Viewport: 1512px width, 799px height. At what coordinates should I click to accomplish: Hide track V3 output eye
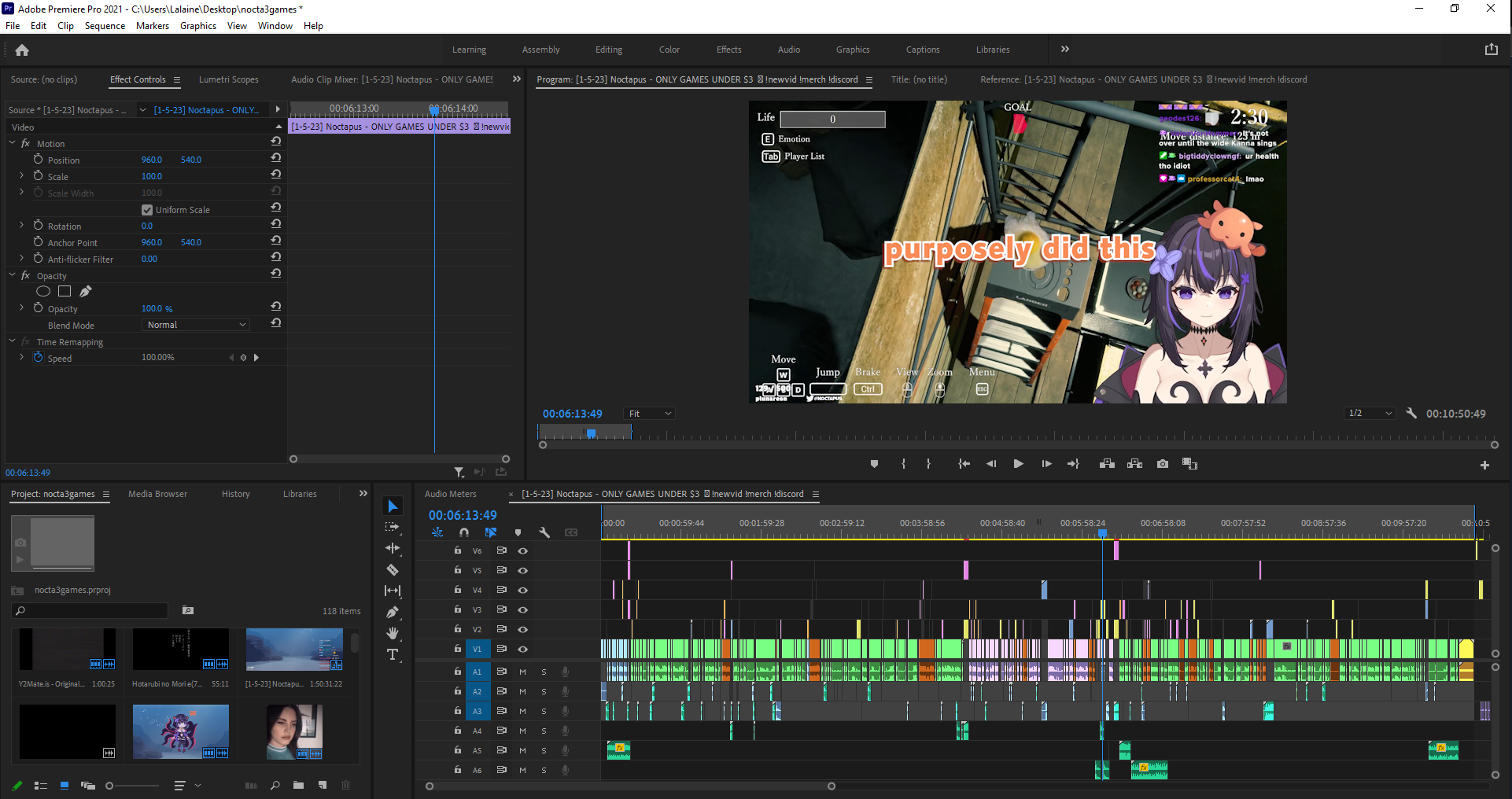click(x=522, y=609)
